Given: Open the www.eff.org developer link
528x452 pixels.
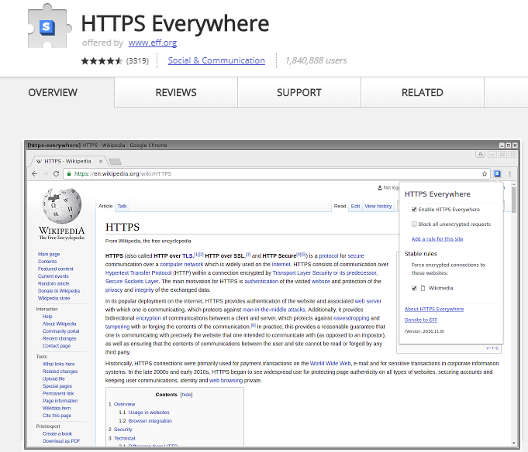Looking at the screenshot, I should click(x=153, y=43).
